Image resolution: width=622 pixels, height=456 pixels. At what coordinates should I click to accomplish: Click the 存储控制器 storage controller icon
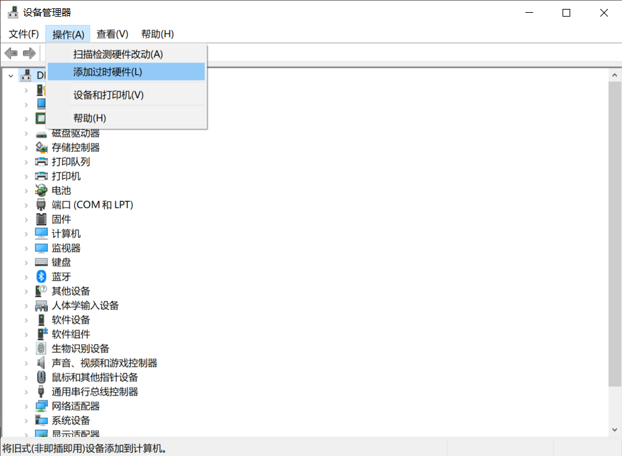[x=42, y=147]
